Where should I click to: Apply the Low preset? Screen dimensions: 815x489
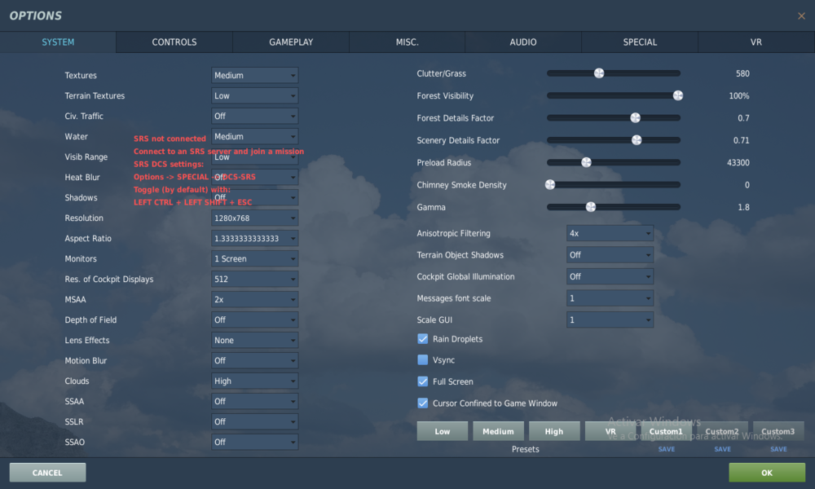pyautogui.click(x=443, y=431)
